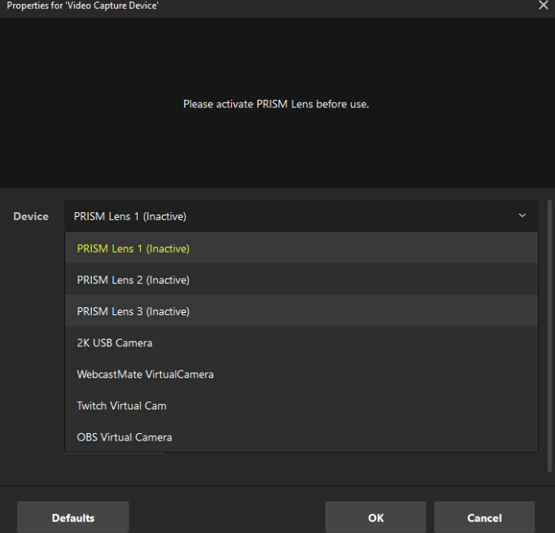Switch device to OBS Virtual Camera
Image resolution: width=555 pixels, height=533 pixels.
tap(125, 437)
